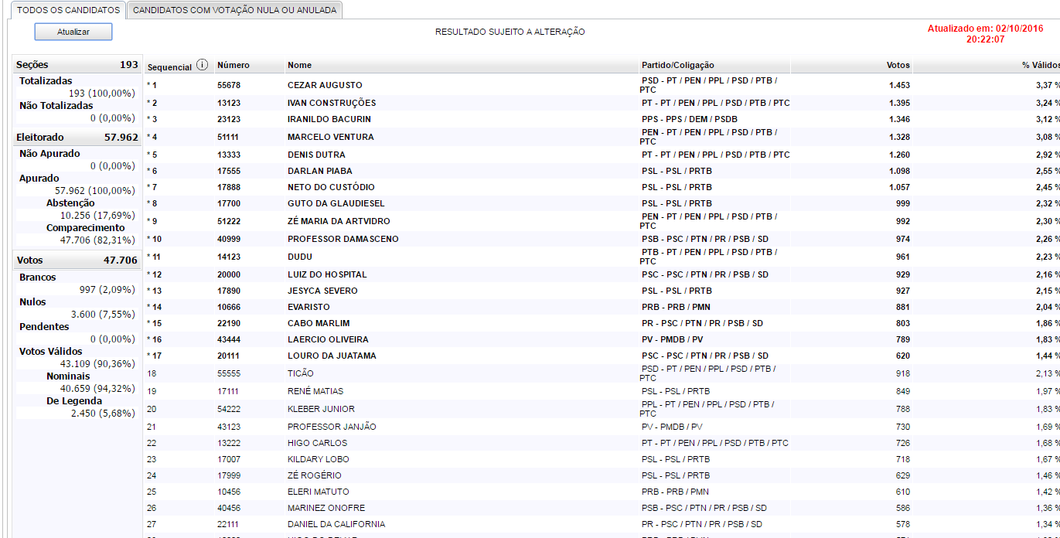Open details for candidate JESYCA SEVERO

[x=325, y=290]
